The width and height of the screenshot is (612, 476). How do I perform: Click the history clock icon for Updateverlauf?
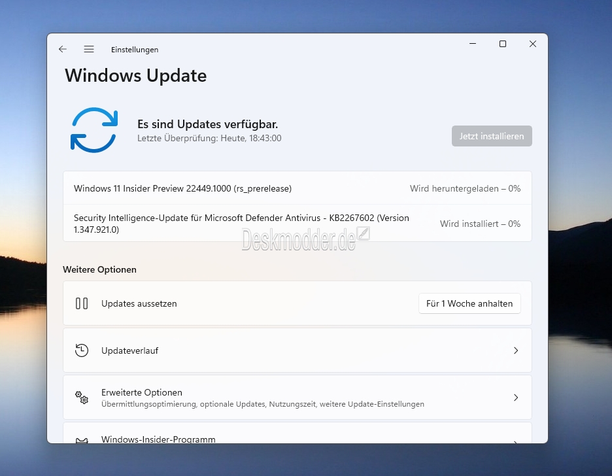pyautogui.click(x=82, y=350)
